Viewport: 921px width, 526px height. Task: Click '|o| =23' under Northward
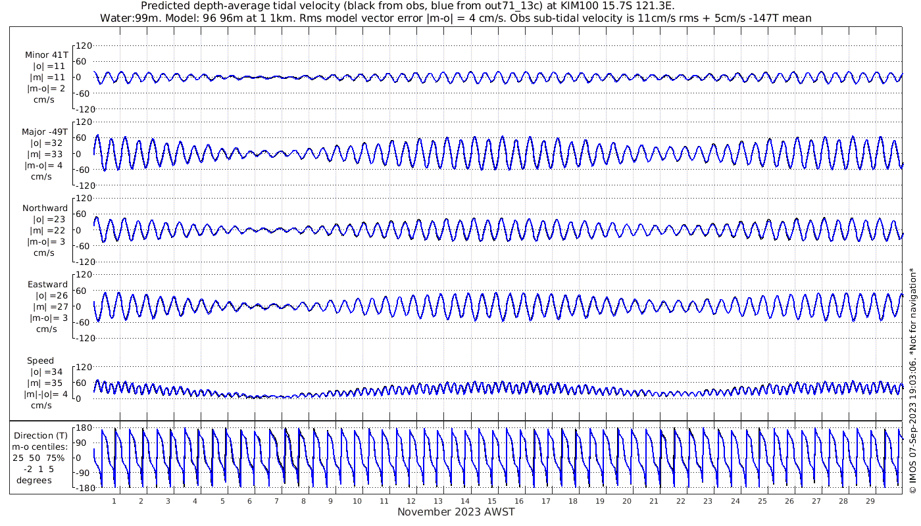pyautogui.click(x=50, y=220)
